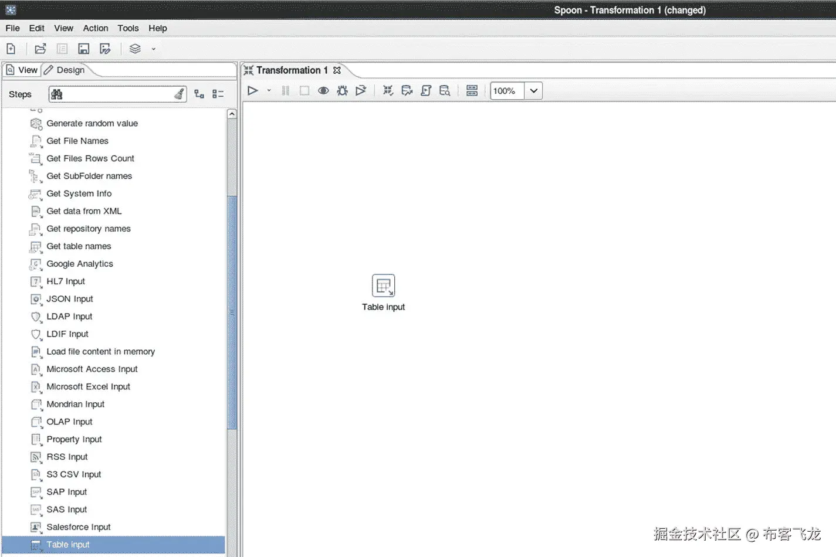Select Get System Info step

point(79,194)
